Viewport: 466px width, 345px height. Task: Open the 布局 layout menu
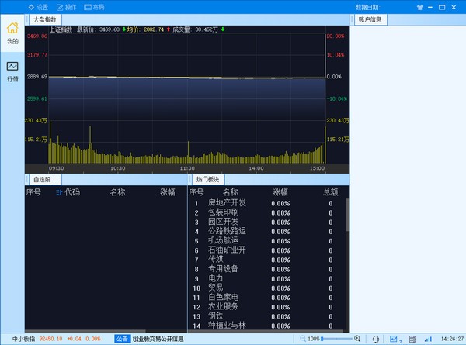93,6
